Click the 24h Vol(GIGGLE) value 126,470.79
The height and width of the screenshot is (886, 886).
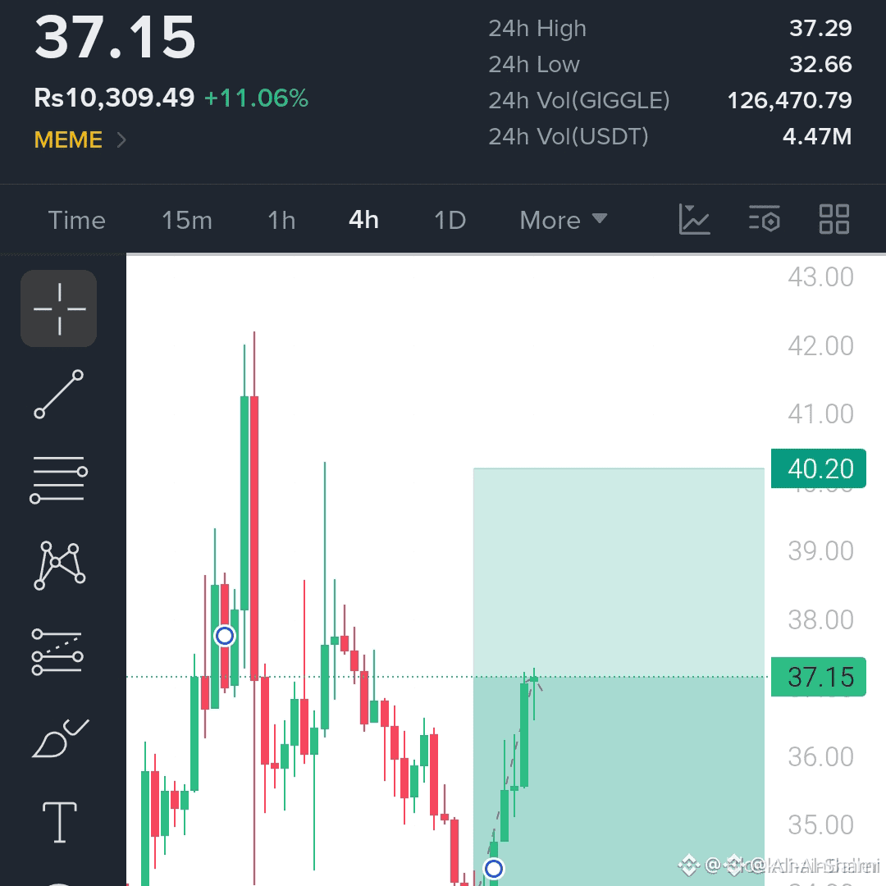pos(789,101)
